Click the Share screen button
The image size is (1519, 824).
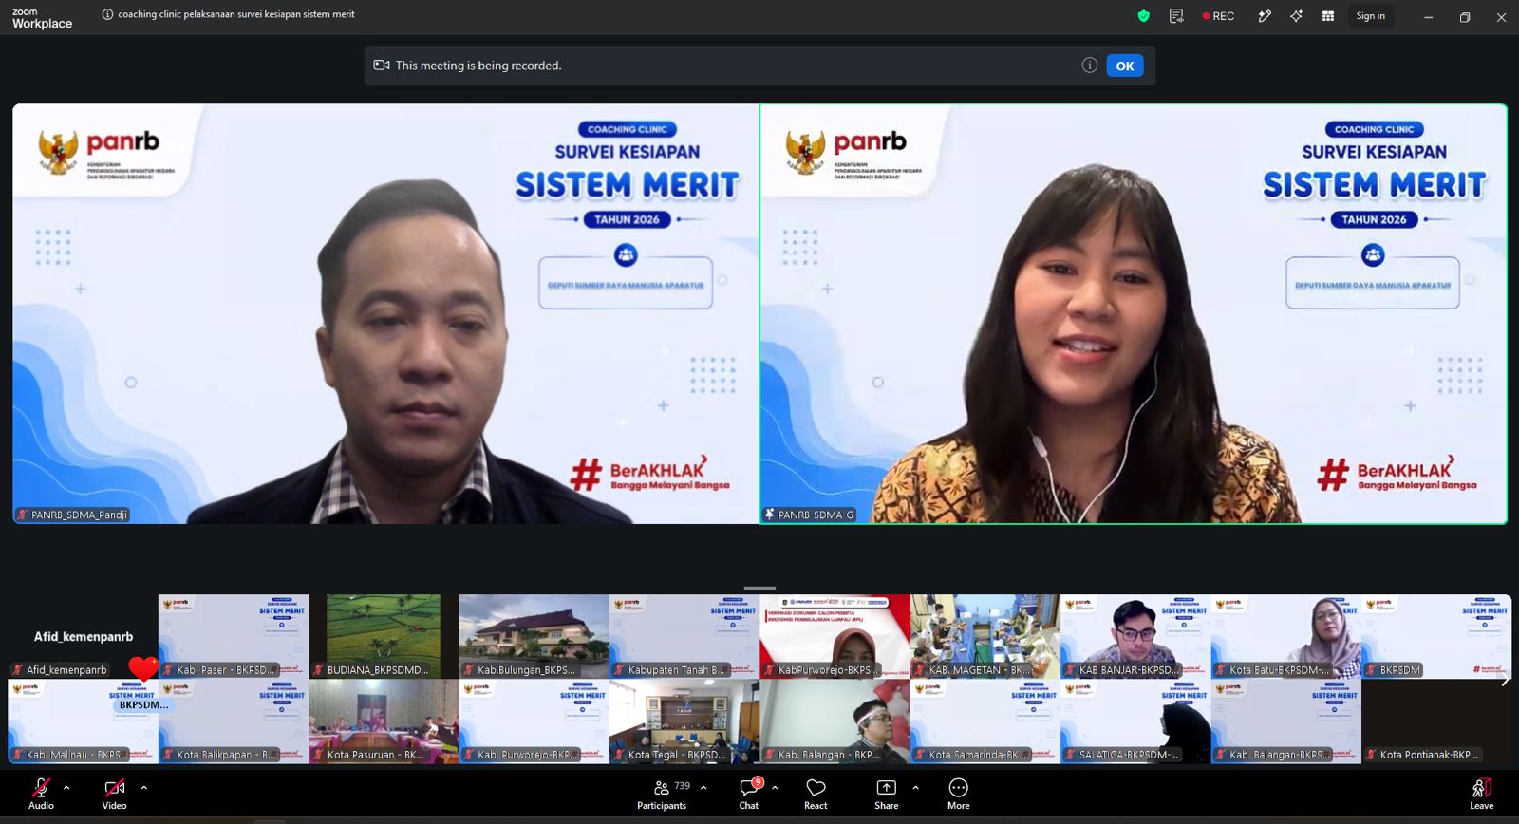click(x=886, y=794)
